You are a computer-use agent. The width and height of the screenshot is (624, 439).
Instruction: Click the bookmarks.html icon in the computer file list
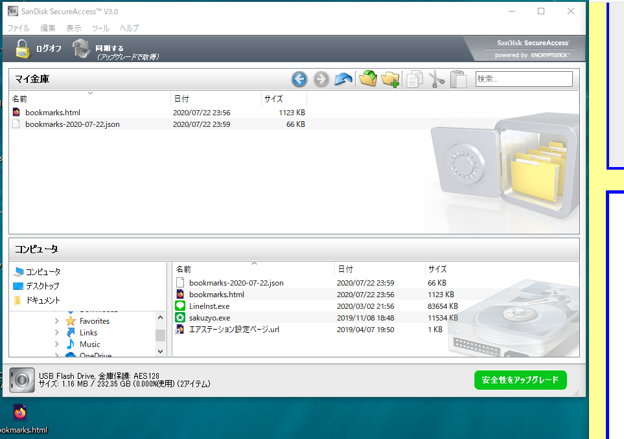point(180,294)
